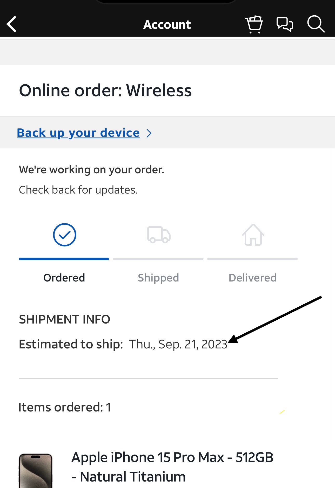Tap the Online order: Wireless heading
The height and width of the screenshot is (488, 335).
(105, 91)
